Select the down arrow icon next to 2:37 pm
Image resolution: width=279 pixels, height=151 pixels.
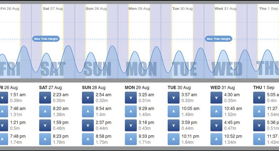click(88, 125)
